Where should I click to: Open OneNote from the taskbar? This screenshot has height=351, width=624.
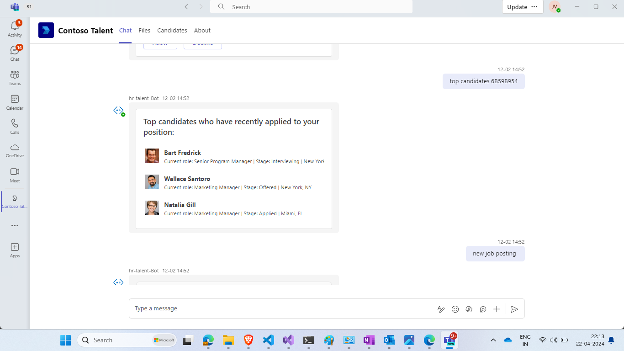[x=369, y=340]
